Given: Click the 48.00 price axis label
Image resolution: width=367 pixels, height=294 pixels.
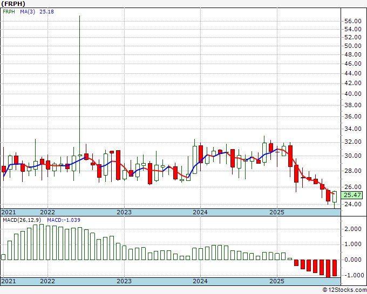Looking at the screenshot, I should point(353,54).
